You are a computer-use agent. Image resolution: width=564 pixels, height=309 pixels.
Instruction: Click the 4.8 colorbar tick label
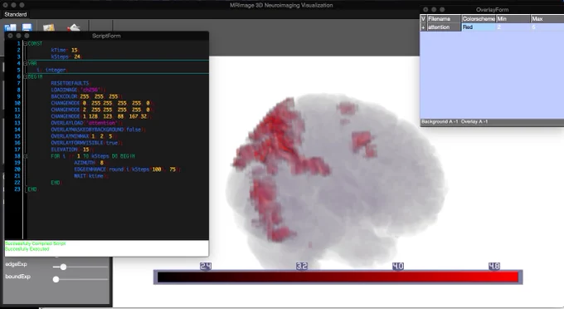(x=494, y=266)
